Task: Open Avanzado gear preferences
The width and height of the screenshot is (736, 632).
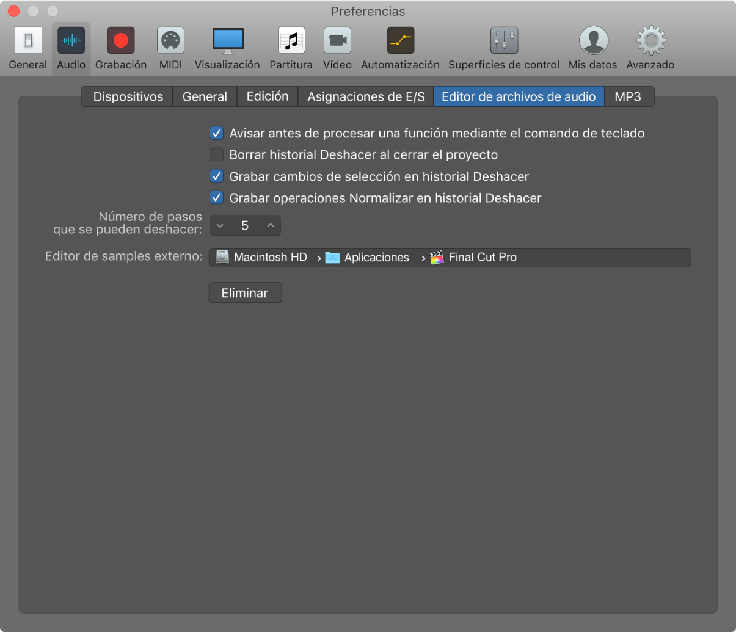Action: click(x=650, y=42)
